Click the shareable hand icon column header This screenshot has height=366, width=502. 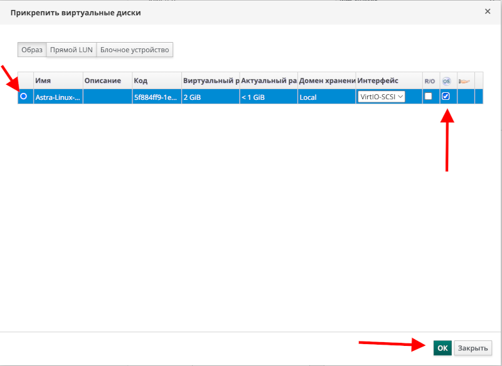coord(464,81)
